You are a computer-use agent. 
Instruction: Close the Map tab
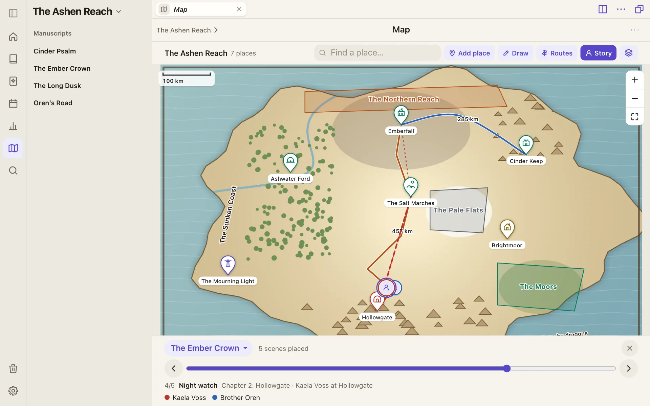[x=239, y=9]
